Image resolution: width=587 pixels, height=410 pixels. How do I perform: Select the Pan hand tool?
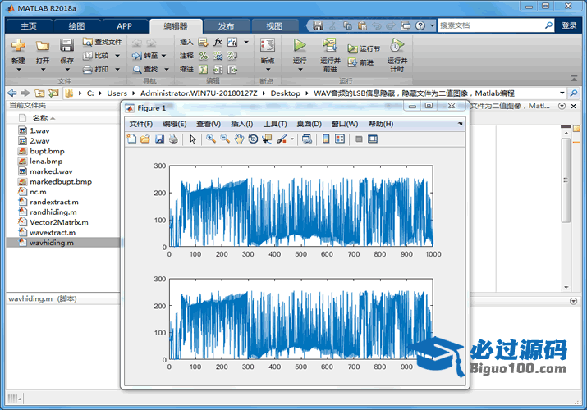[x=239, y=139]
